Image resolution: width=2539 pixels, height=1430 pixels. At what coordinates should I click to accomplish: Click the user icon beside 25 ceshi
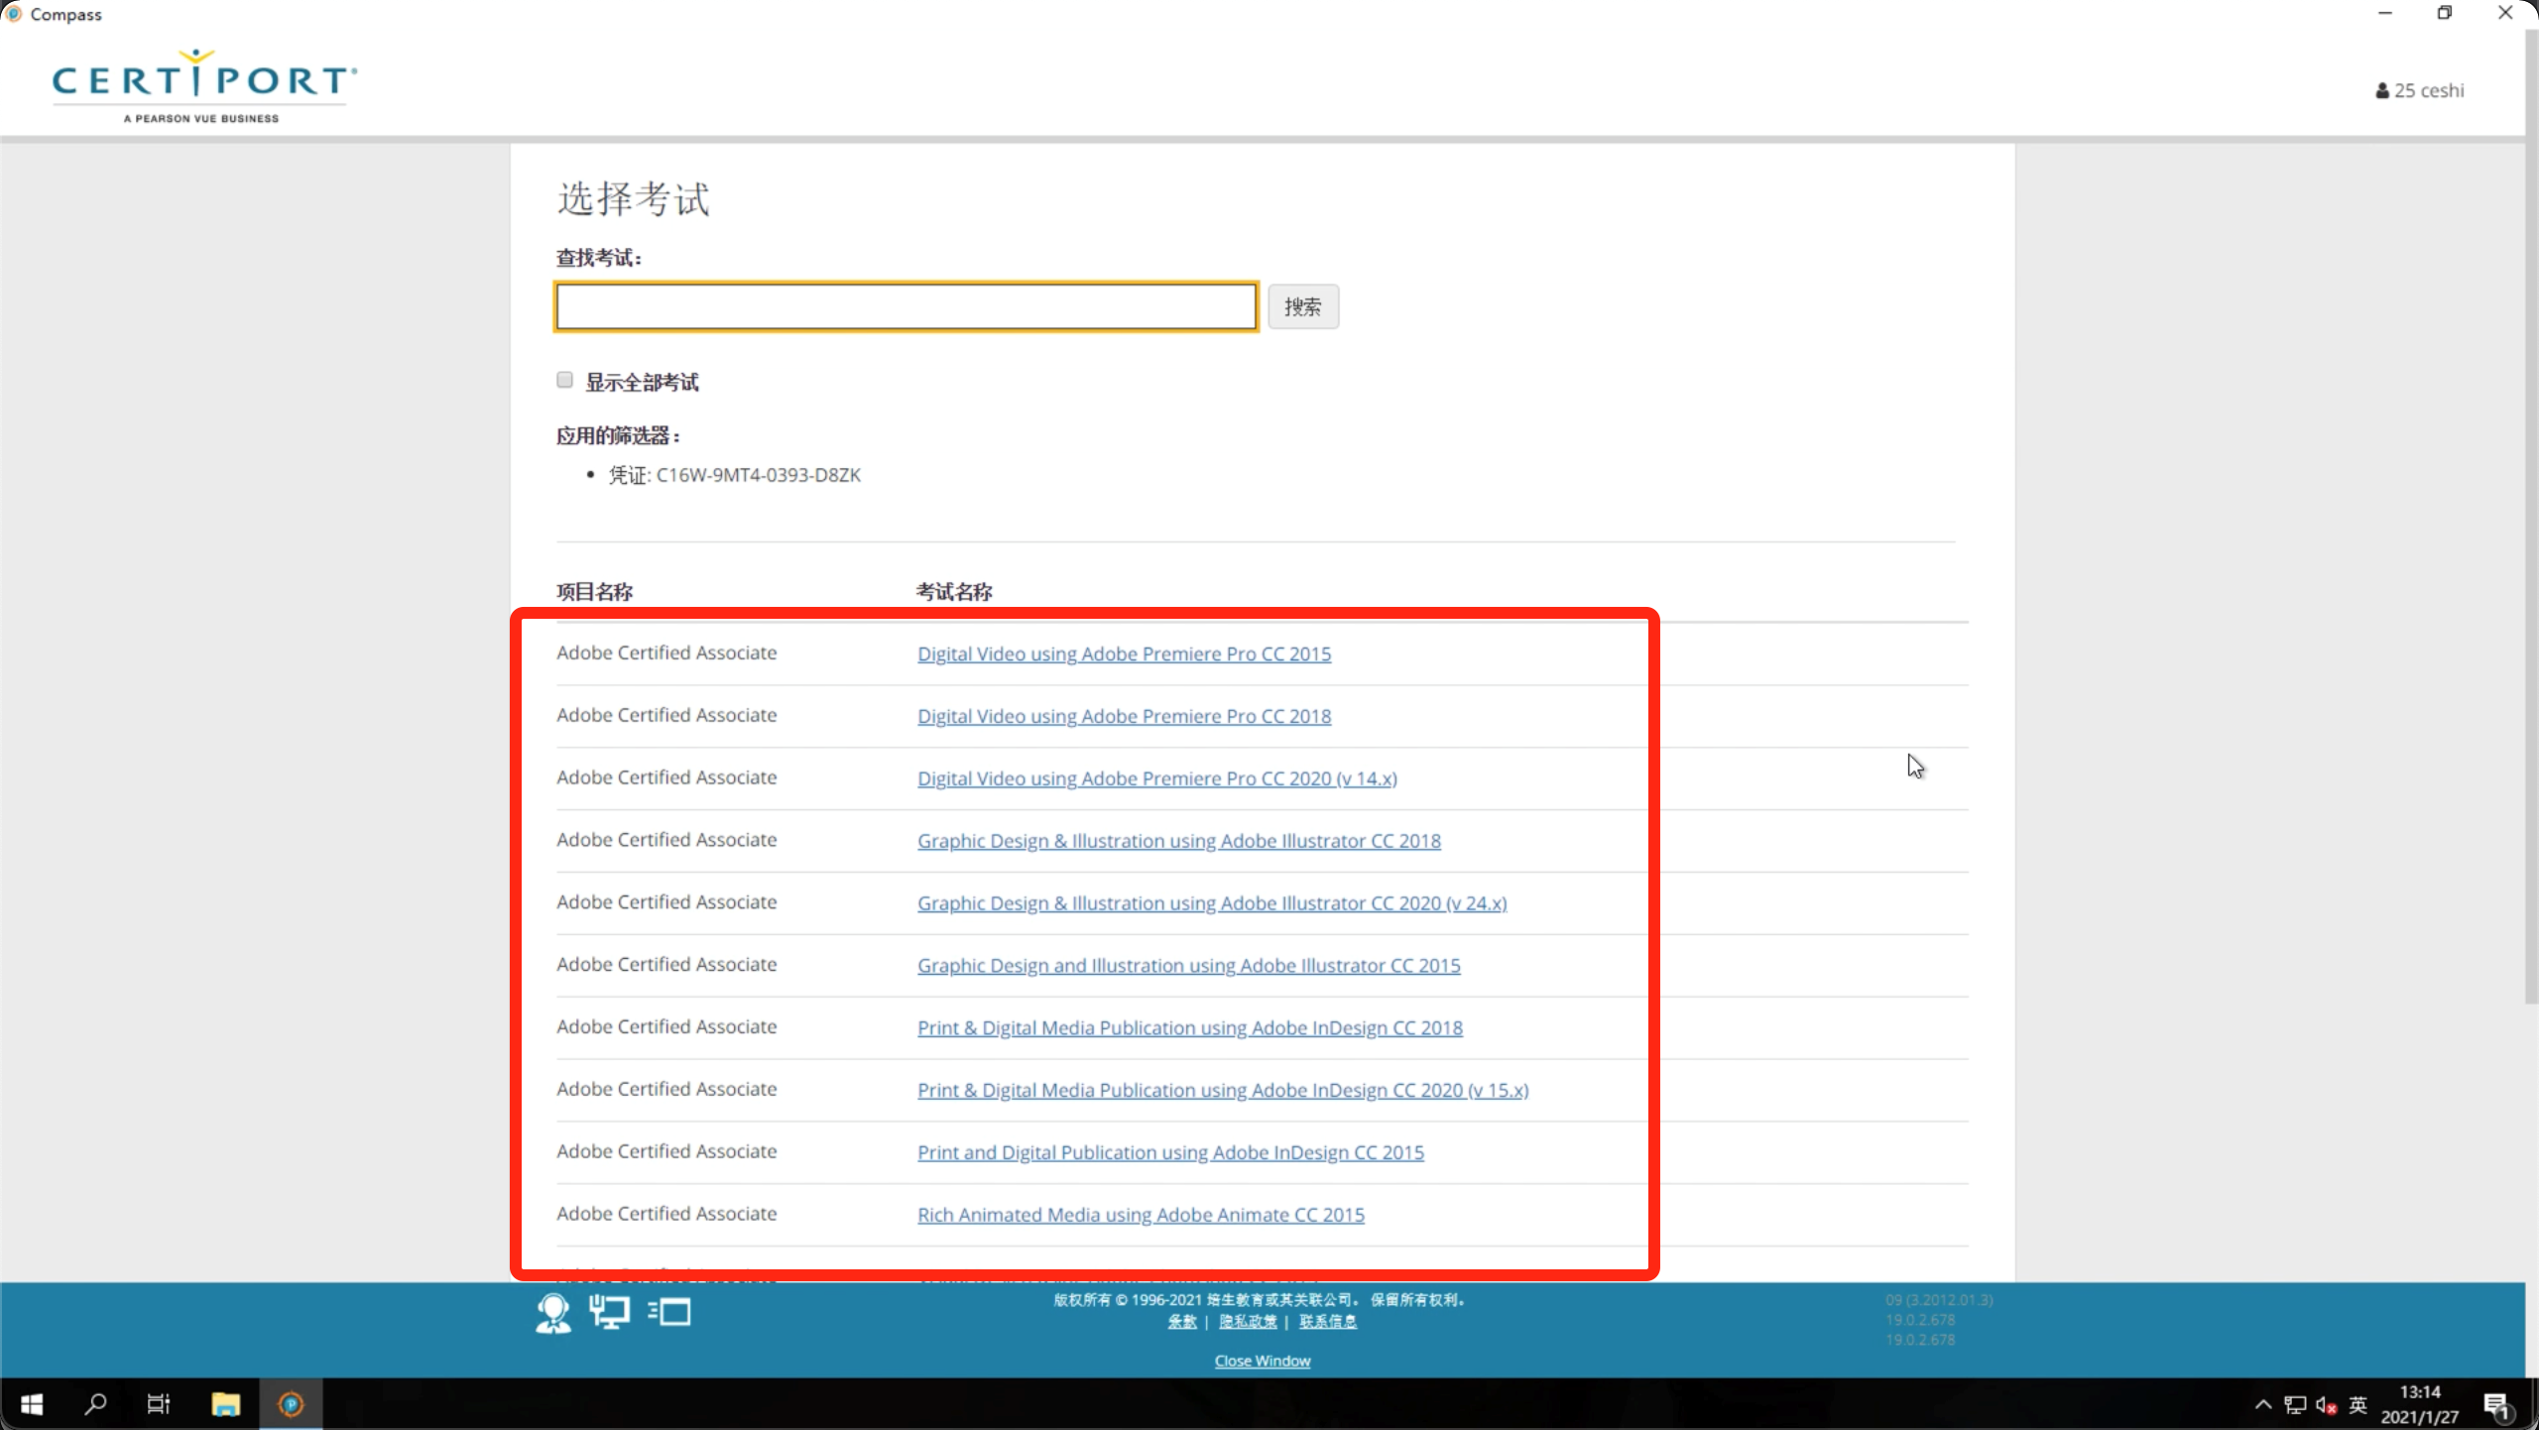pyautogui.click(x=2382, y=90)
